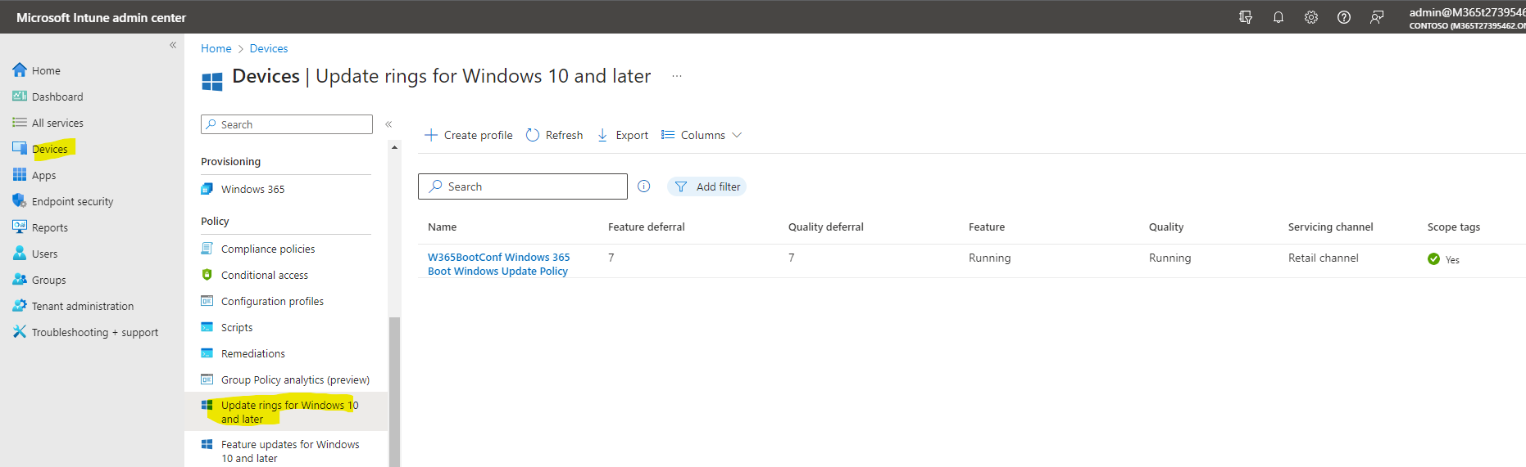
Task: Open the admin account menu in header
Action: click(x=1467, y=17)
